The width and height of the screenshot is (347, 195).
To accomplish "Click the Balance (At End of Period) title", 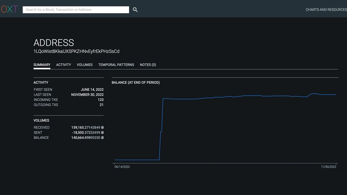I will [x=136, y=83].
